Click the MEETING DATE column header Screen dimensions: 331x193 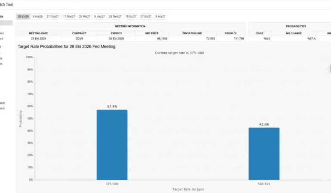[x=38, y=33]
